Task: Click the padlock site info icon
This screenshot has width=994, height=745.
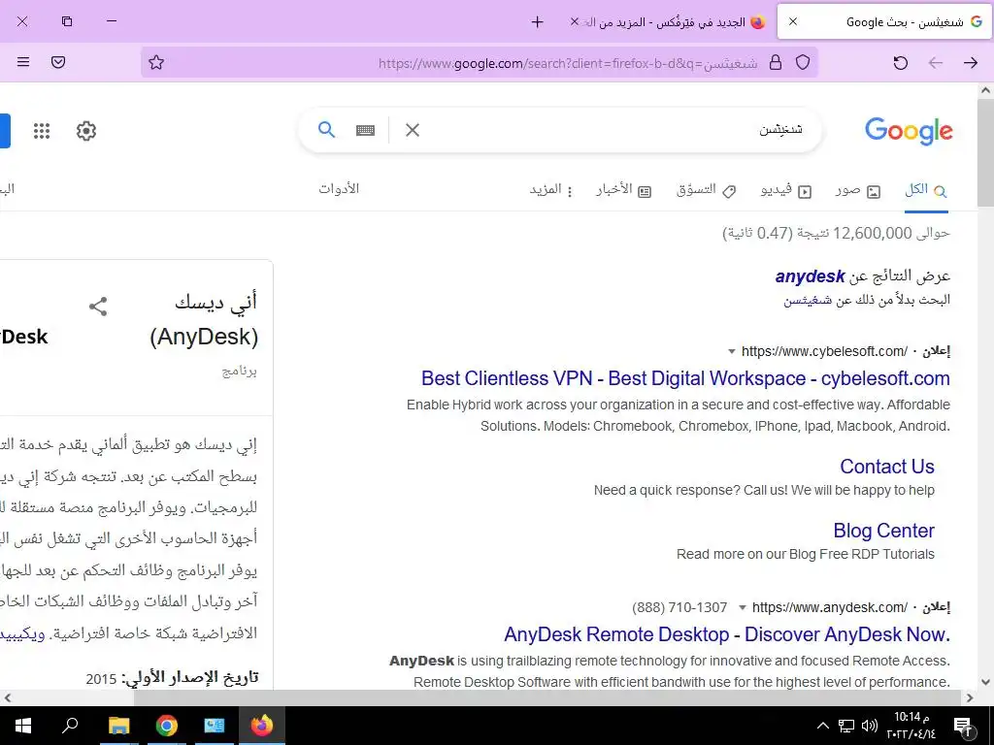Action: tap(776, 62)
